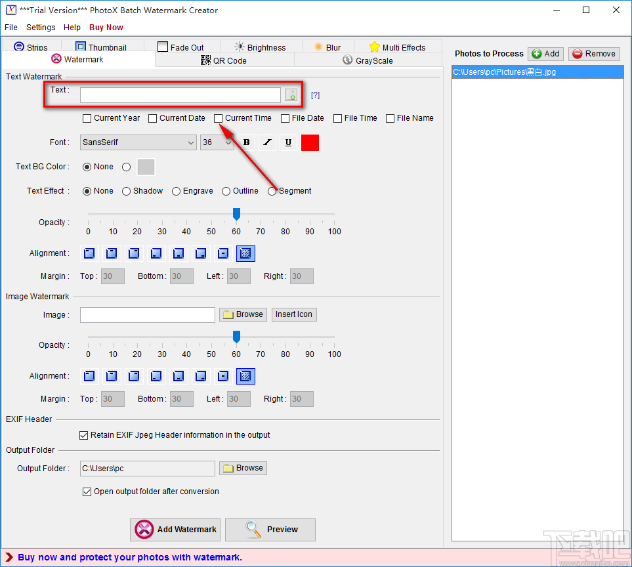This screenshot has width=632, height=567.
Task: Click the Buy Now menu item
Action: (x=106, y=28)
